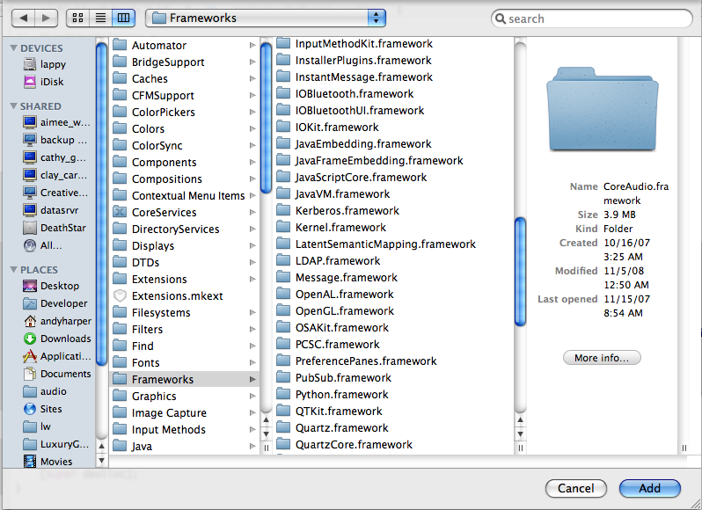Image resolution: width=702 pixels, height=510 pixels.
Task: Expand ColorSync folder arrow
Action: [252, 145]
